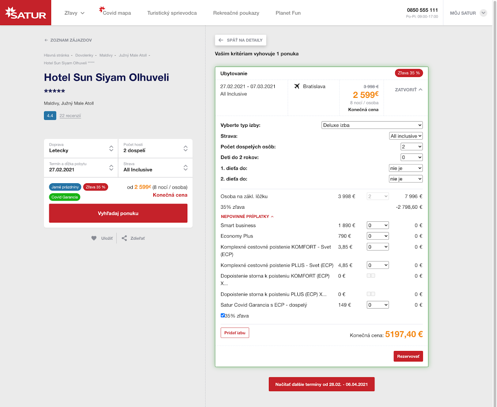This screenshot has height=407, width=497.
Task: Click the Covid mapa star icon
Action: click(102, 9)
